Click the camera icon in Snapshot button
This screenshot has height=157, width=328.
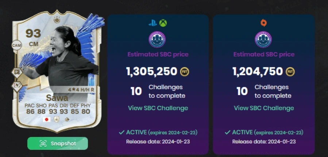click(x=43, y=143)
